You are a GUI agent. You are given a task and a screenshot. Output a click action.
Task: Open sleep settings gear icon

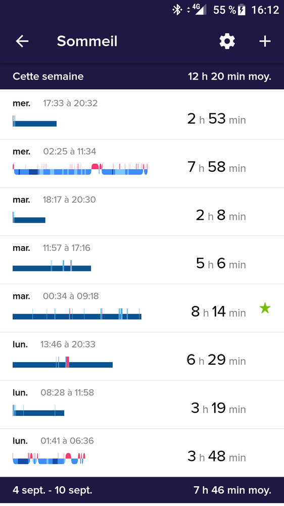227,42
